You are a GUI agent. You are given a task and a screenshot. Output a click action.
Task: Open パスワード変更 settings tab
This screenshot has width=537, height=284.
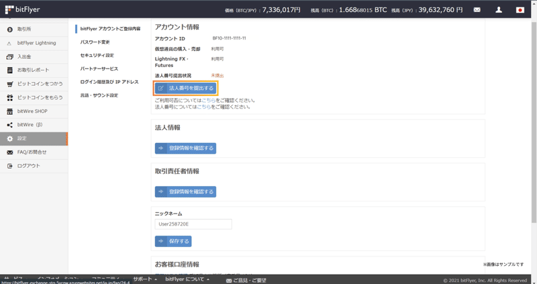point(95,42)
